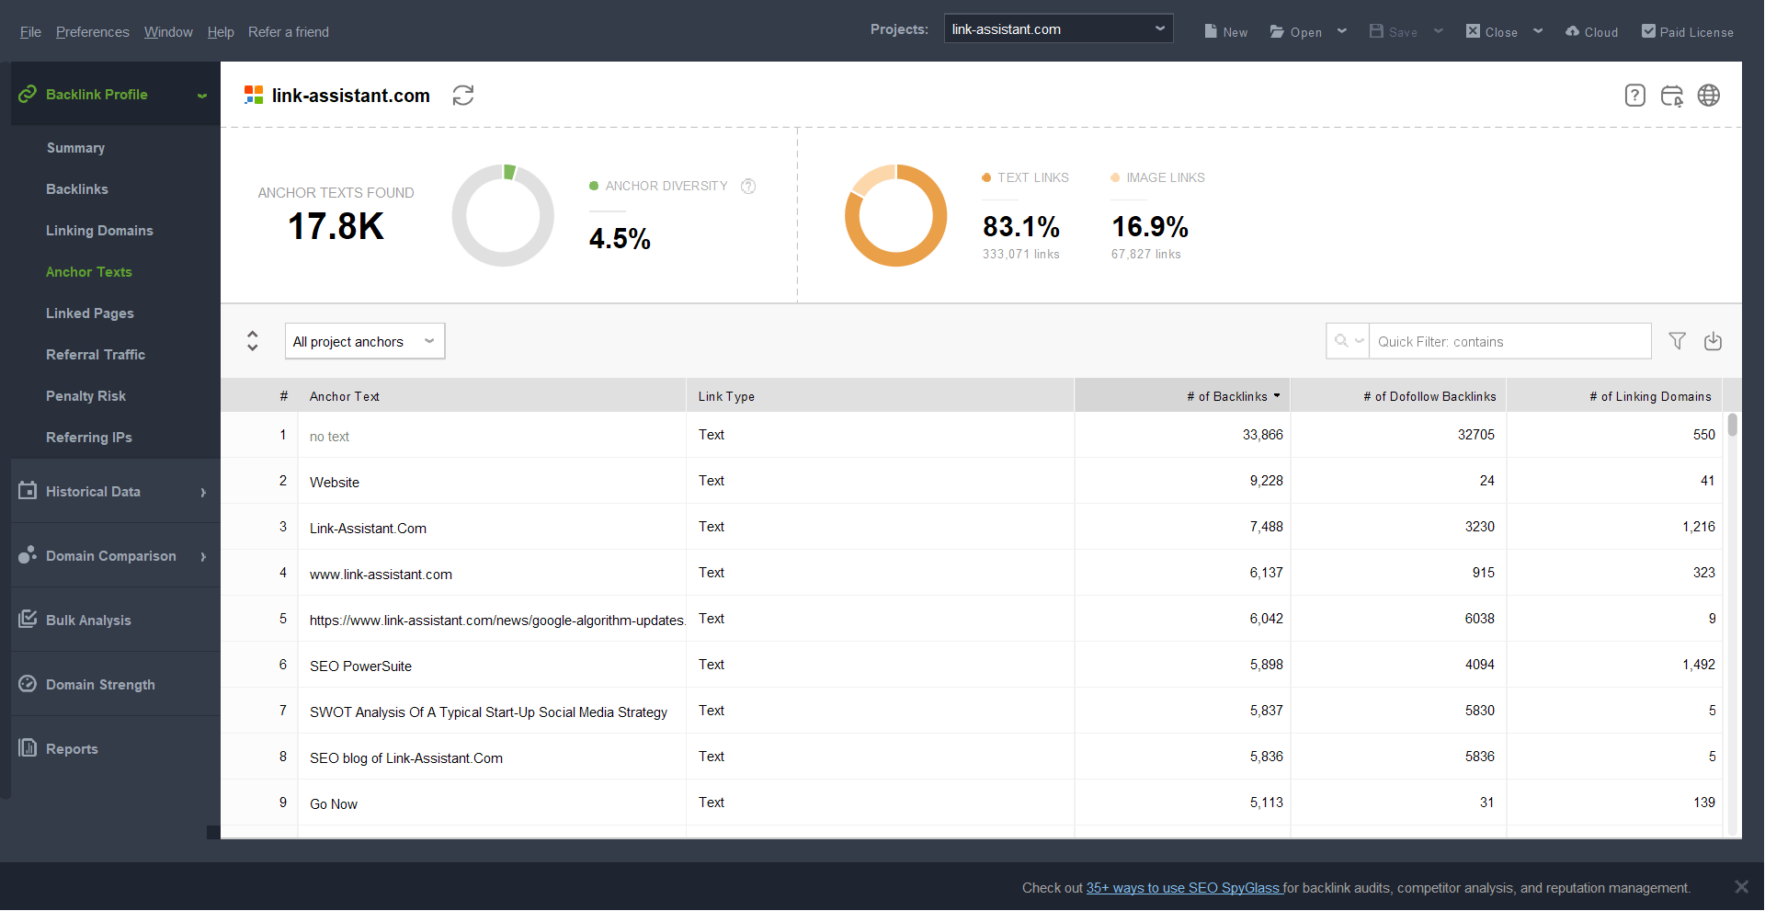Click the link-assistant.com colored favicon
Screen dimensions: 1765x911
(x=254, y=95)
